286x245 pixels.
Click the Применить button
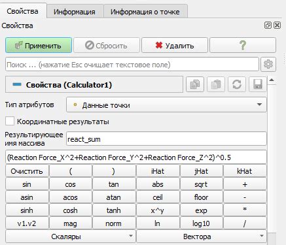[x=39, y=45]
